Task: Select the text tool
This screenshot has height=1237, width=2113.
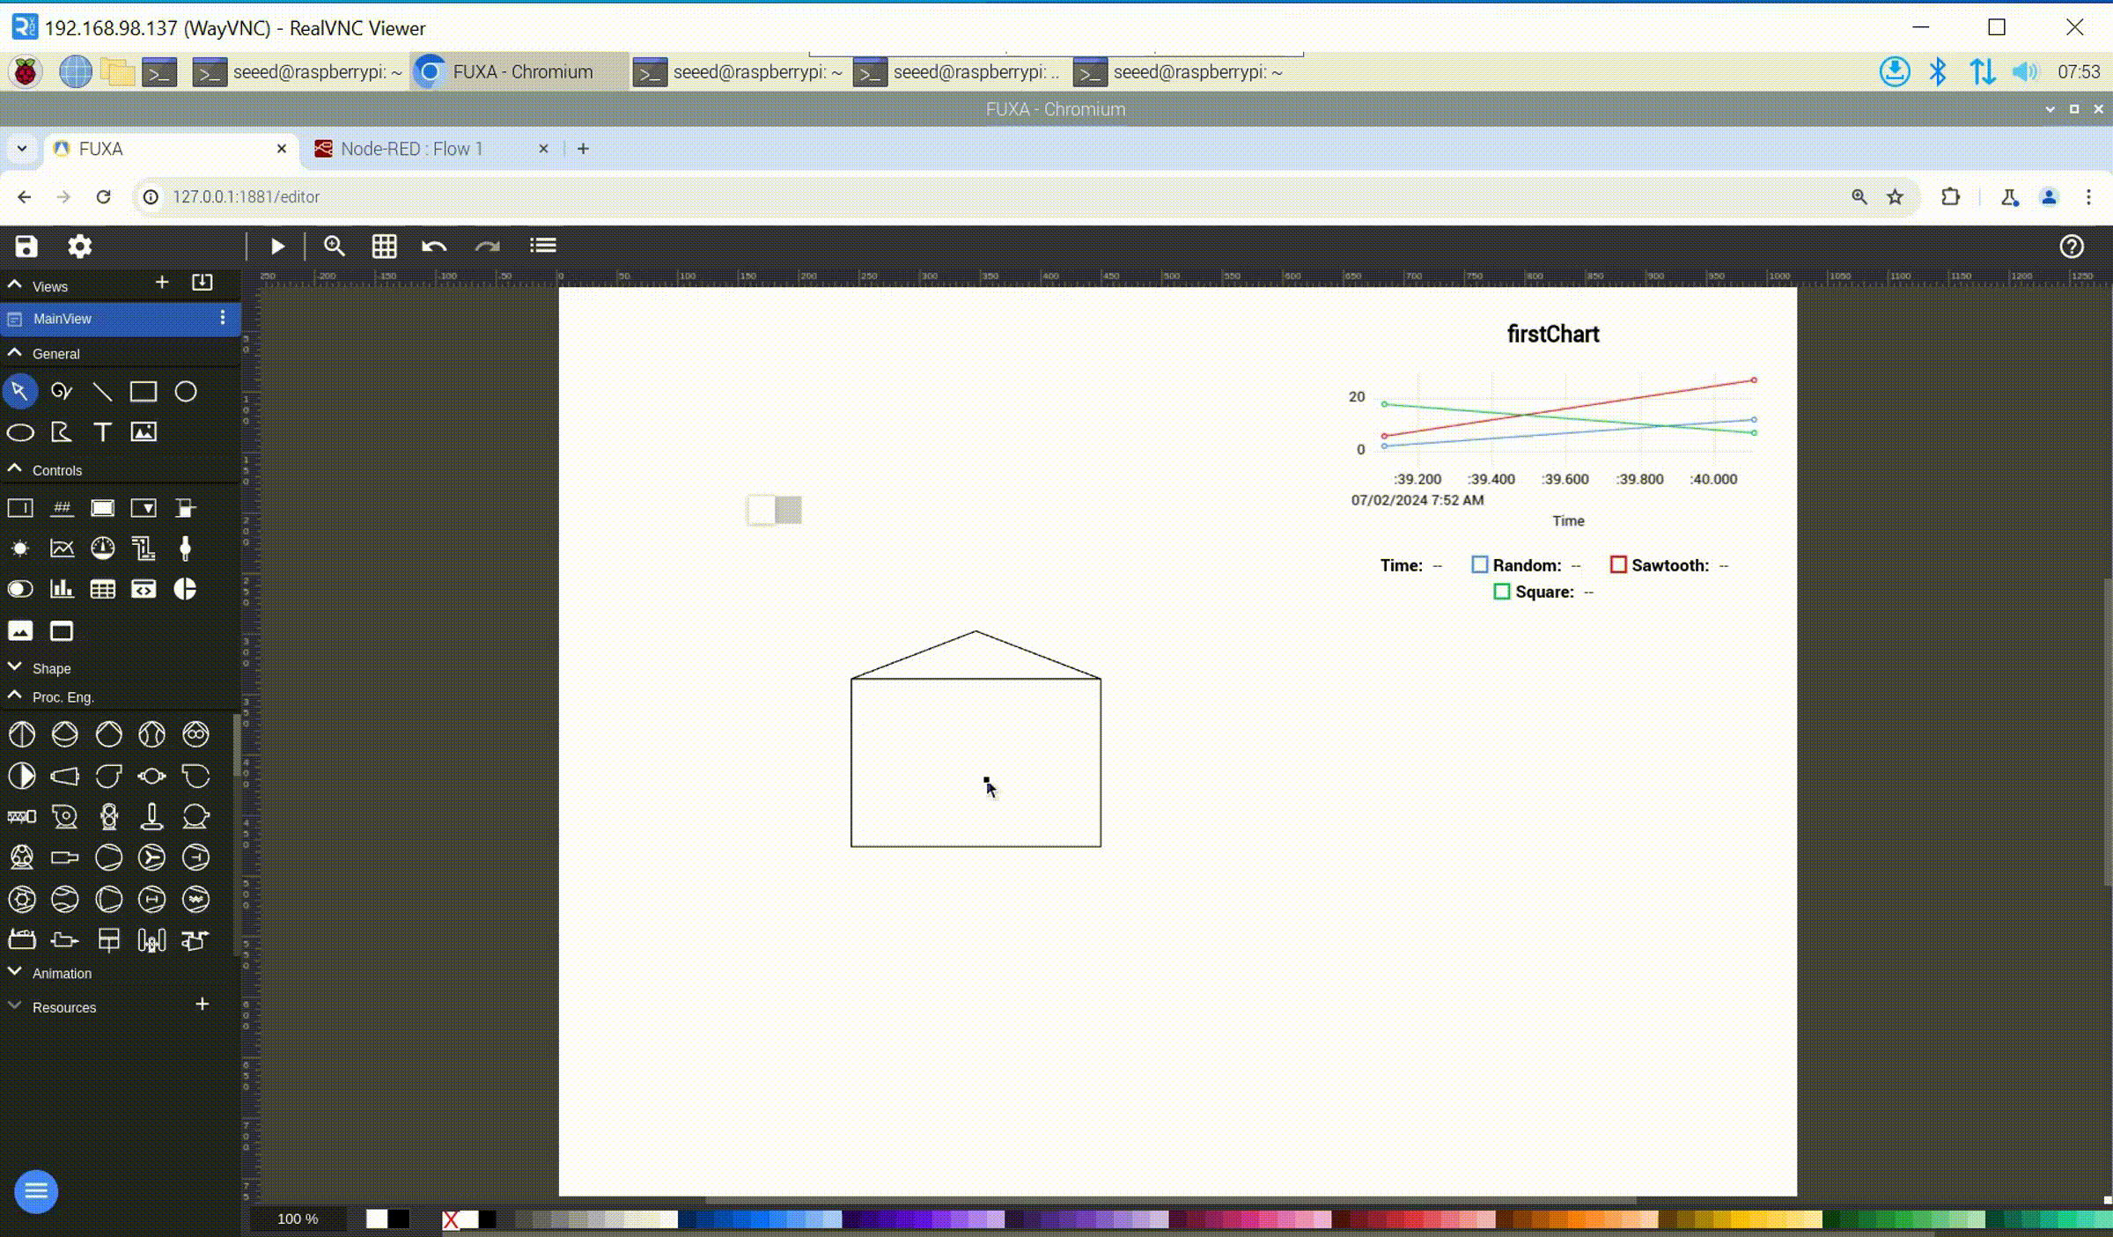Action: coord(103,432)
